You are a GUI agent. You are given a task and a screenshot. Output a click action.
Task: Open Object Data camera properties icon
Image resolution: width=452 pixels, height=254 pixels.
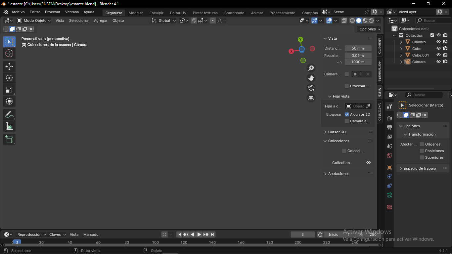pyautogui.click(x=389, y=195)
